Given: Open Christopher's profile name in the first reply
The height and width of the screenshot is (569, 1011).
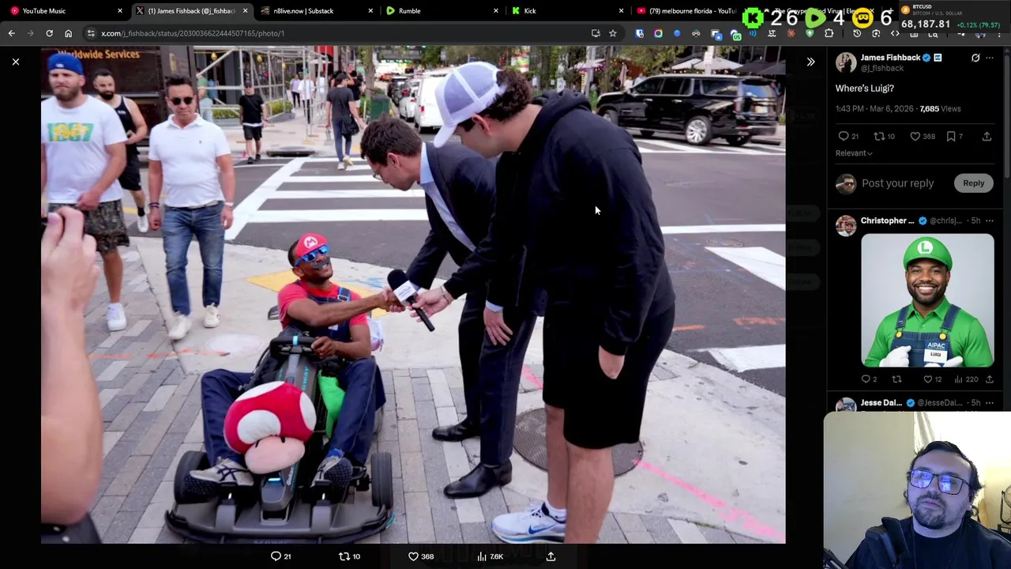Looking at the screenshot, I should [887, 220].
